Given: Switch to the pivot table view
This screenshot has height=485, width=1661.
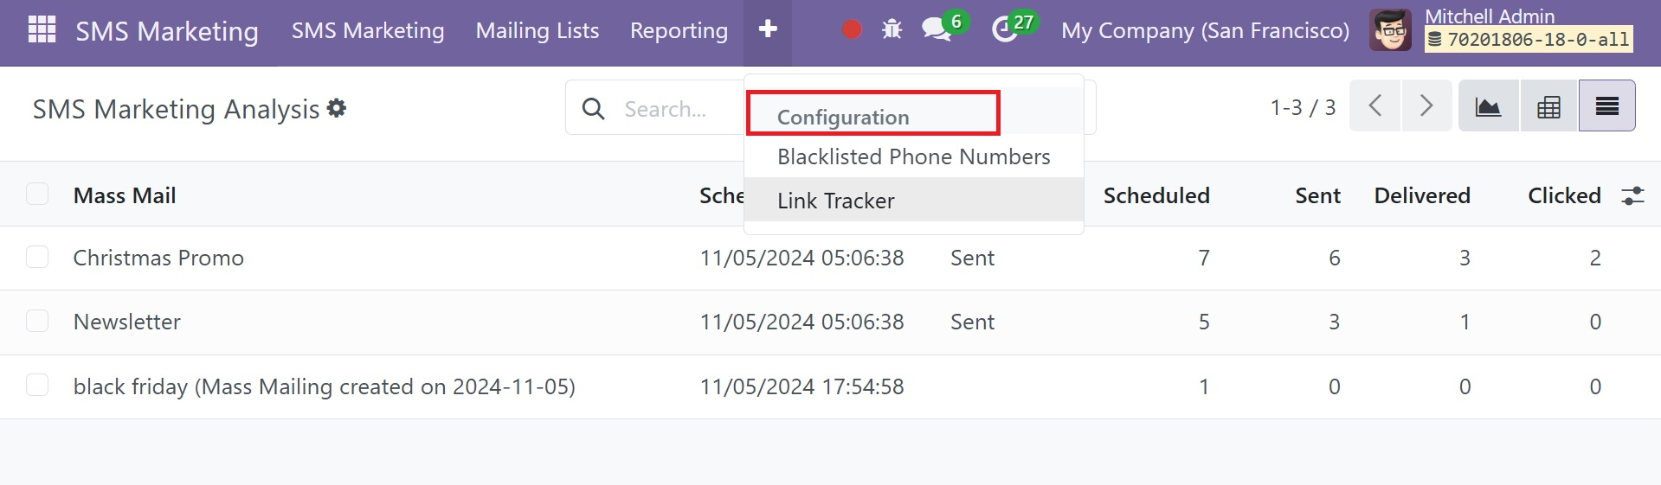Looking at the screenshot, I should click(1548, 106).
